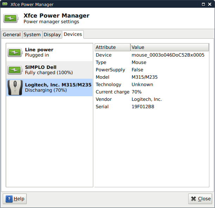Click the 'Unknown' technology value
Screen dimensions: 215x208
click(x=142, y=85)
